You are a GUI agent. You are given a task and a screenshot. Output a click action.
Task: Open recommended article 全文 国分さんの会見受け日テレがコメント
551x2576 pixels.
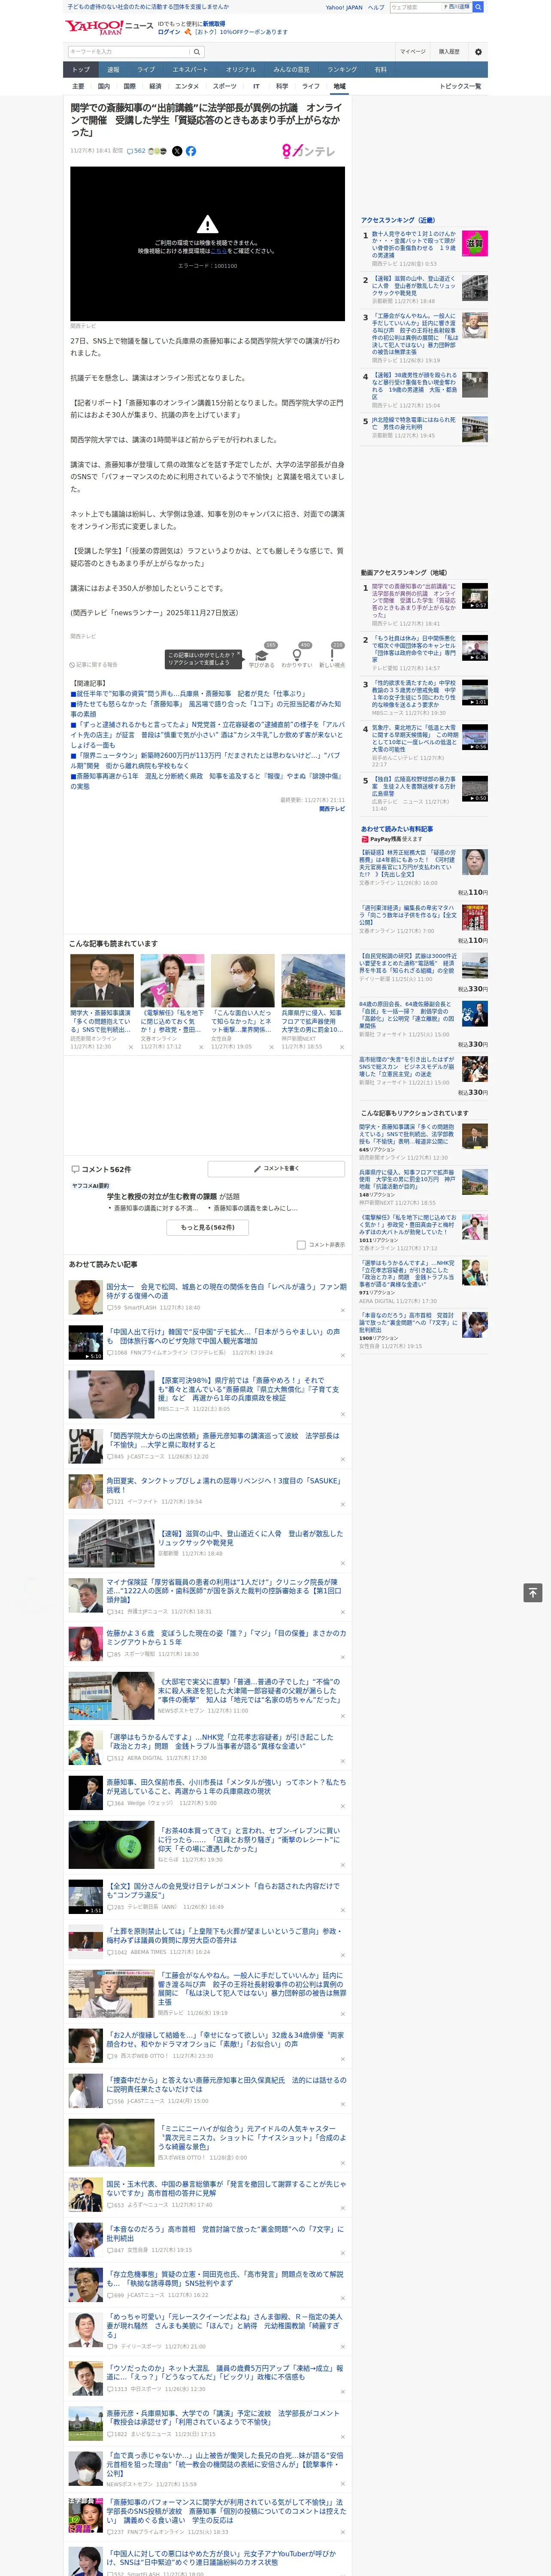[223, 1890]
